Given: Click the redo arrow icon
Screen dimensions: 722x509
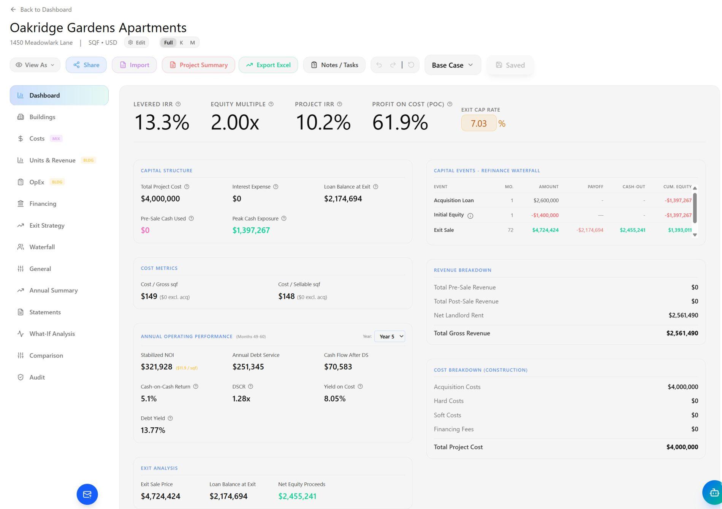Looking at the screenshot, I should pyautogui.click(x=393, y=65).
